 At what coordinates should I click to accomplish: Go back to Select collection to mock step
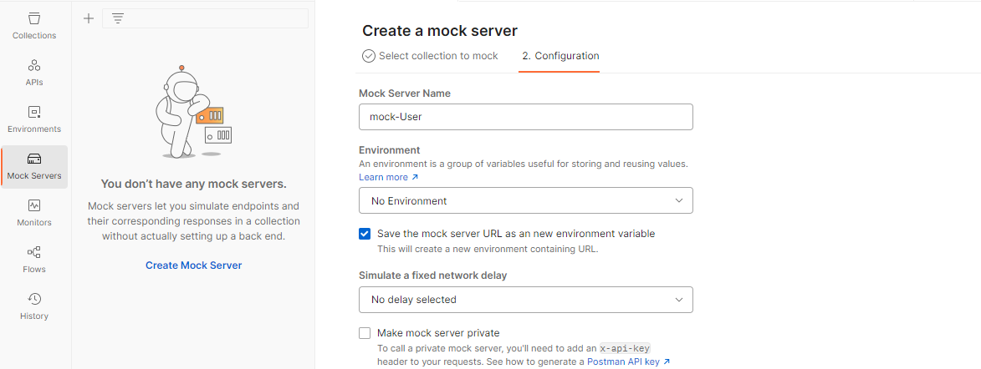pos(430,56)
